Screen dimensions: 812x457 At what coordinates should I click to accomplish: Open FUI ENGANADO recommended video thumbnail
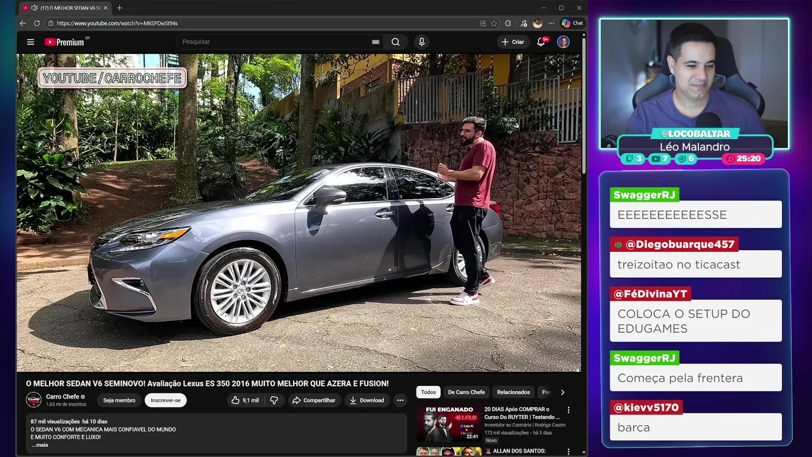tap(448, 424)
